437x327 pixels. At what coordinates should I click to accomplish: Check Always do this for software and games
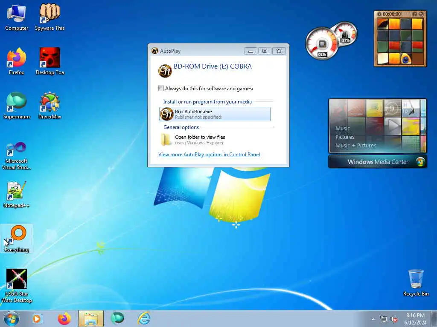click(x=161, y=89)
